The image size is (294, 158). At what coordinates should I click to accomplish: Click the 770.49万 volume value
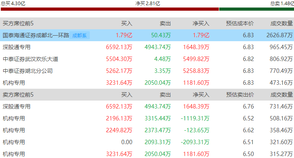281,71
